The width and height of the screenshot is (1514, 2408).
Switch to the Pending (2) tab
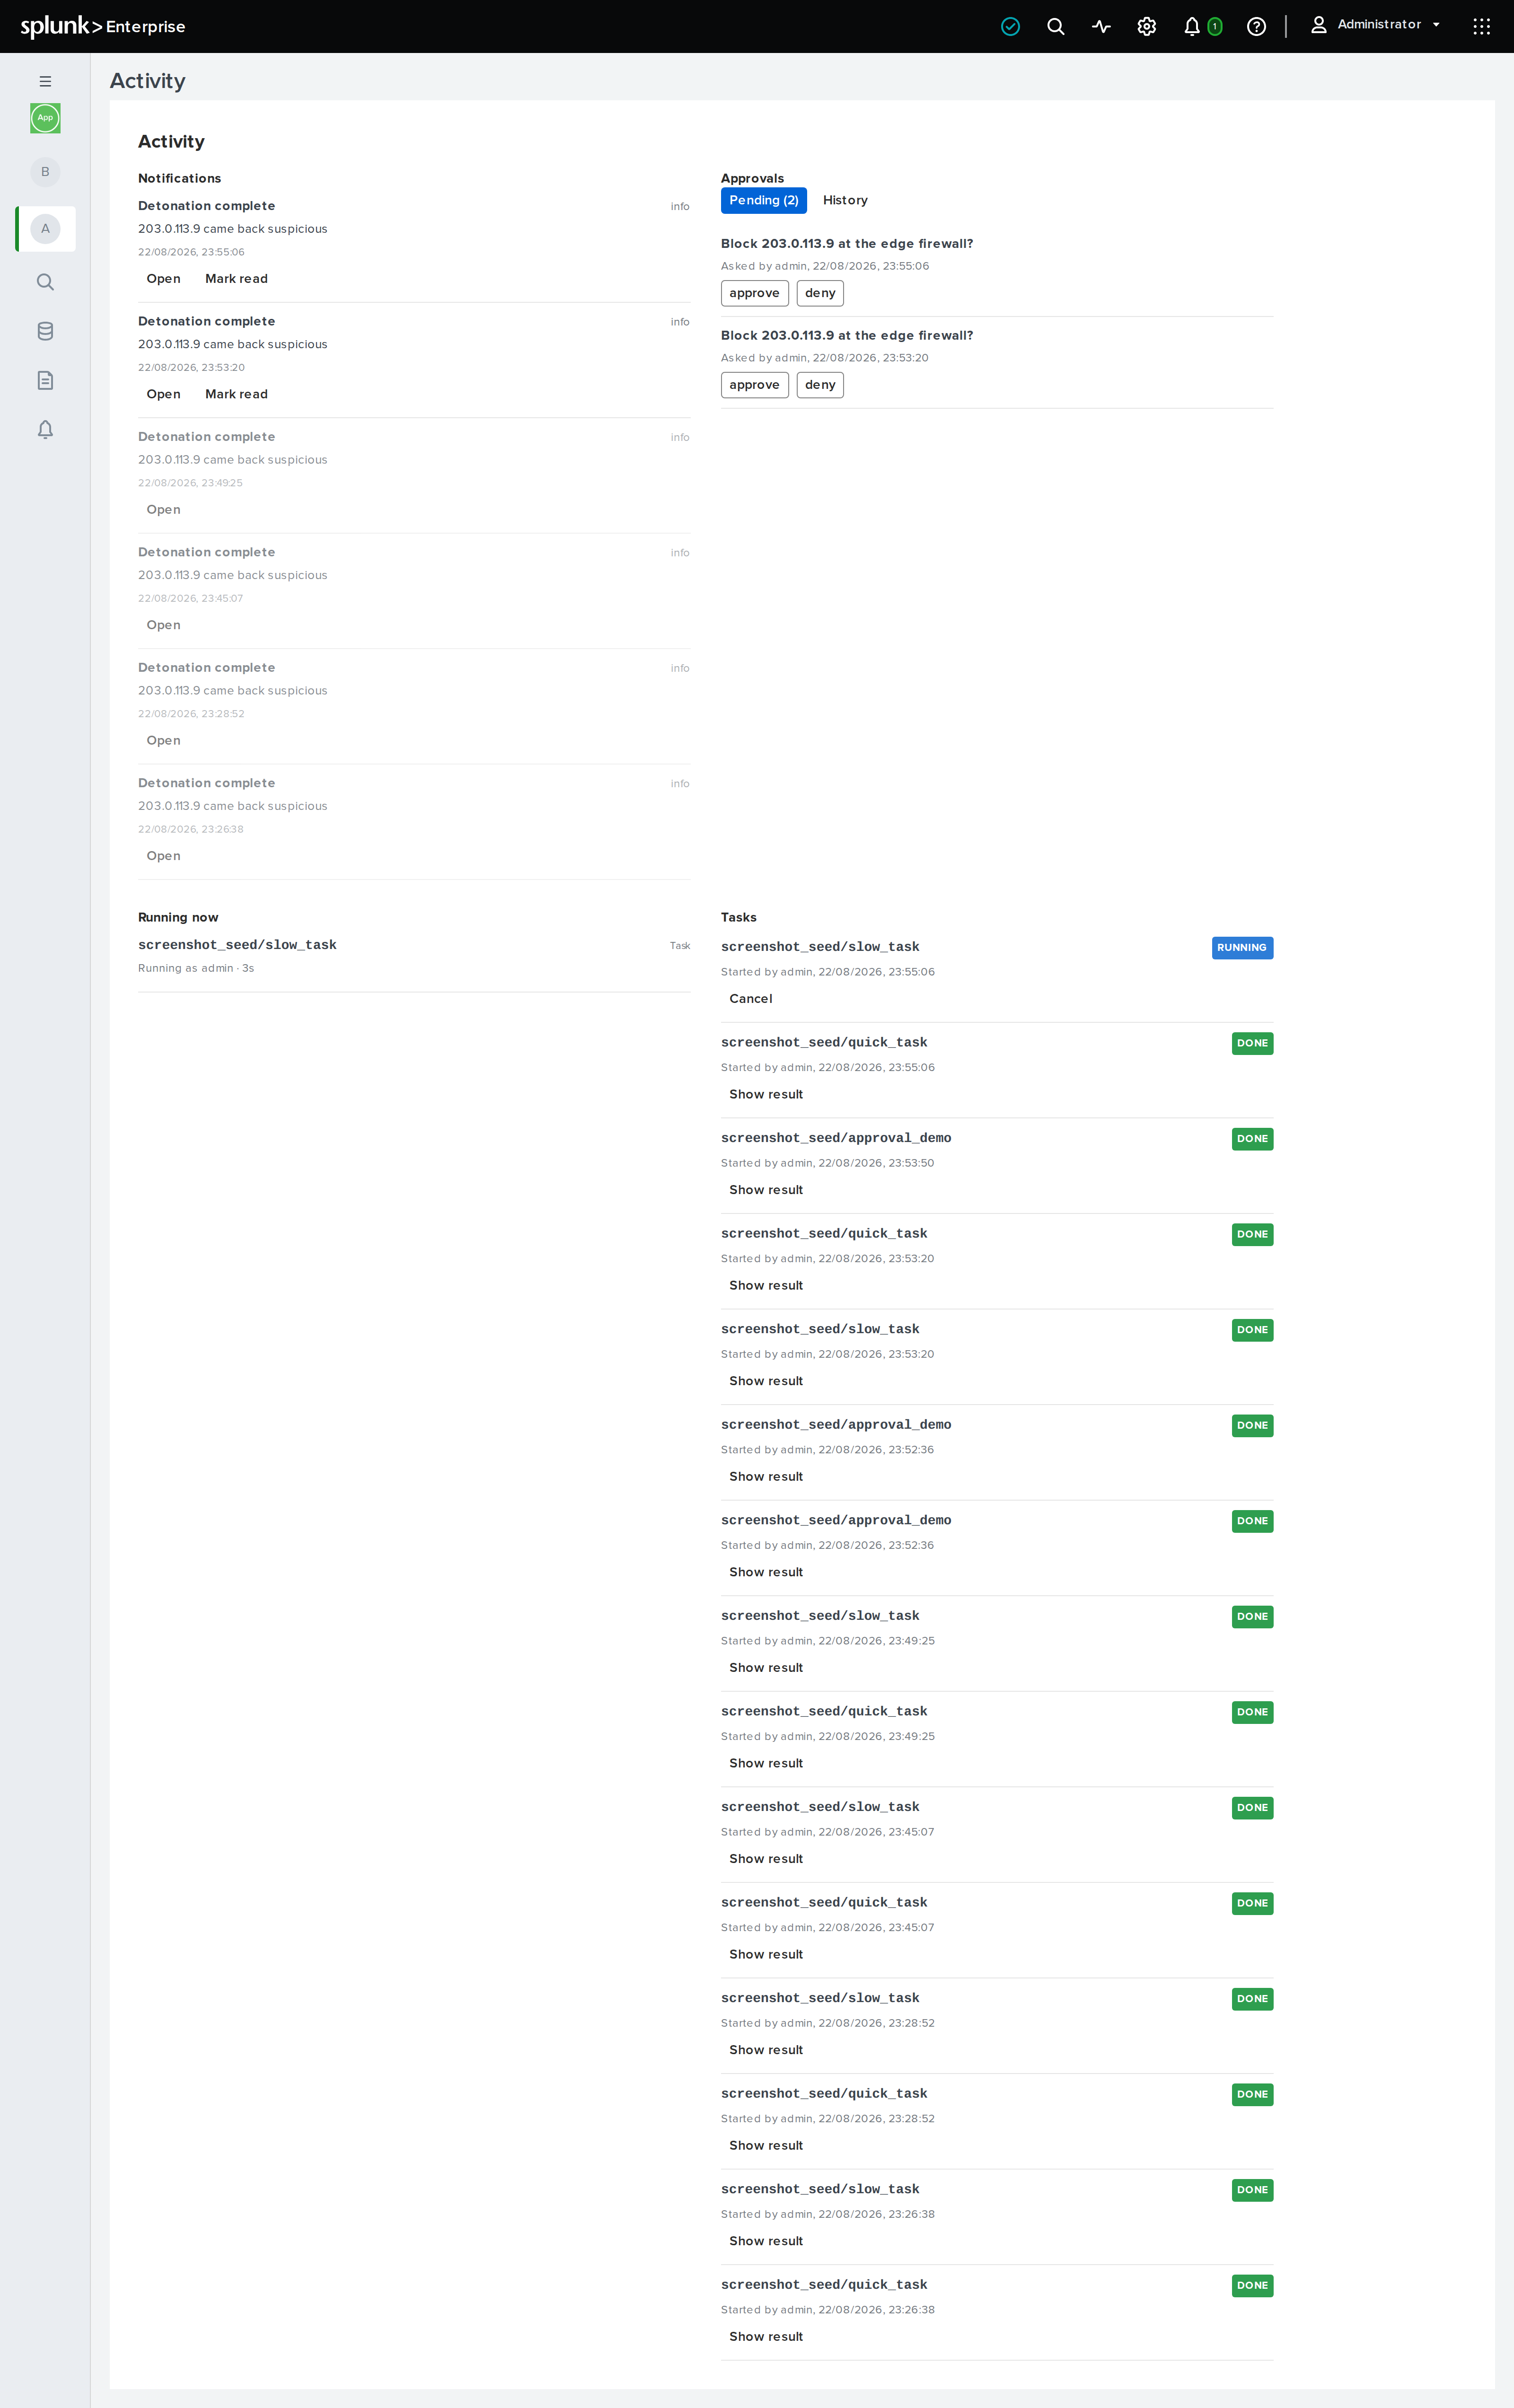point(763,200)
